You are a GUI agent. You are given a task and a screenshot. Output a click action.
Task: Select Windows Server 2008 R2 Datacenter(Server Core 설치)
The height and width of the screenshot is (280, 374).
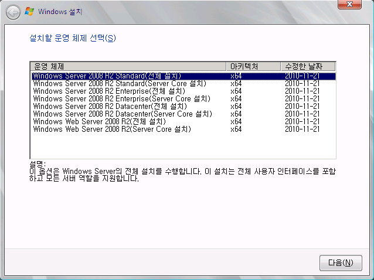[183, 114]
